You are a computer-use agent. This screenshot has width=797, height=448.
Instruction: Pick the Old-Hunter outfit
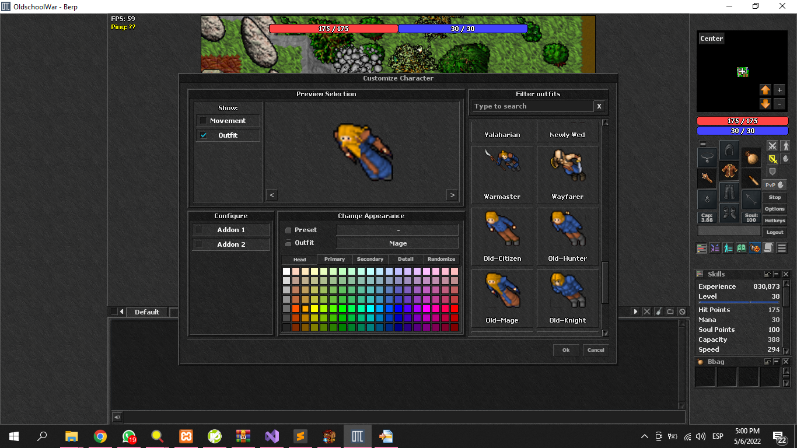click(567, 236)
